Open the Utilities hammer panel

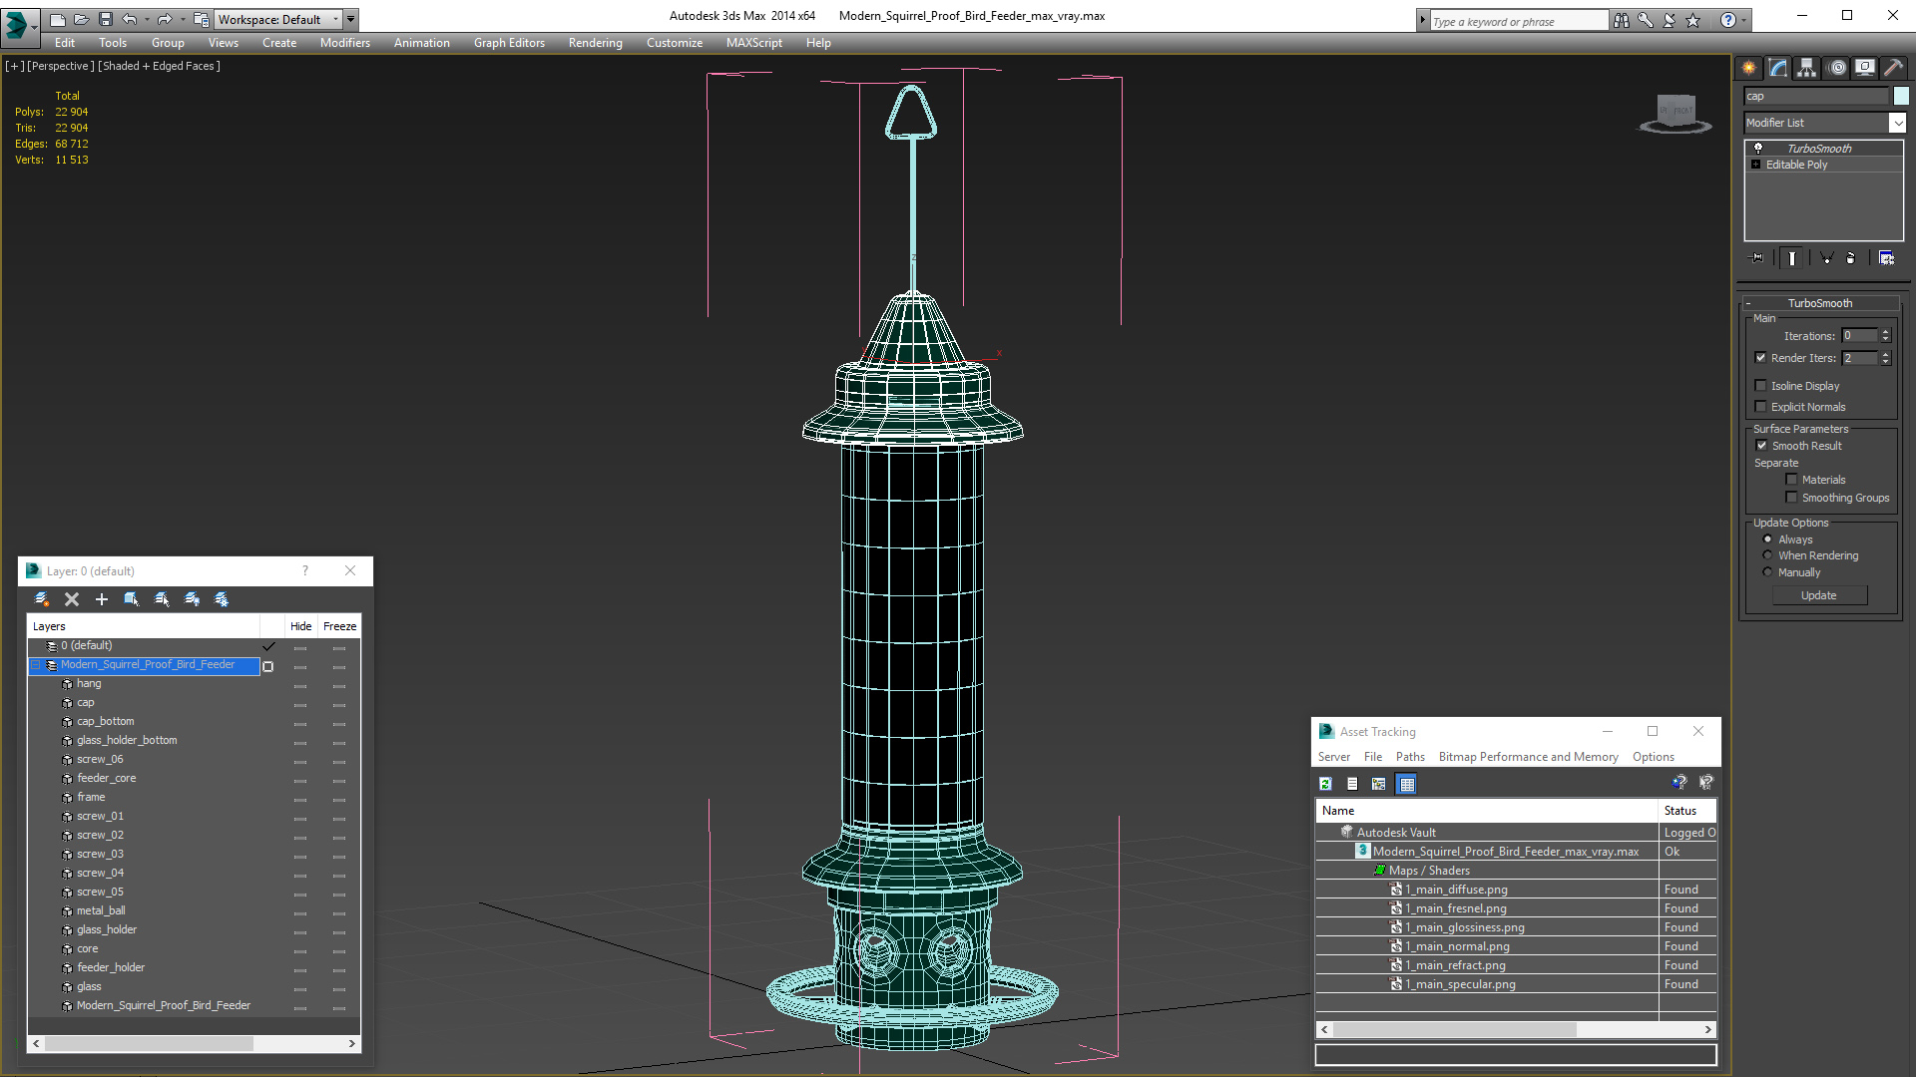point(1893,68)
